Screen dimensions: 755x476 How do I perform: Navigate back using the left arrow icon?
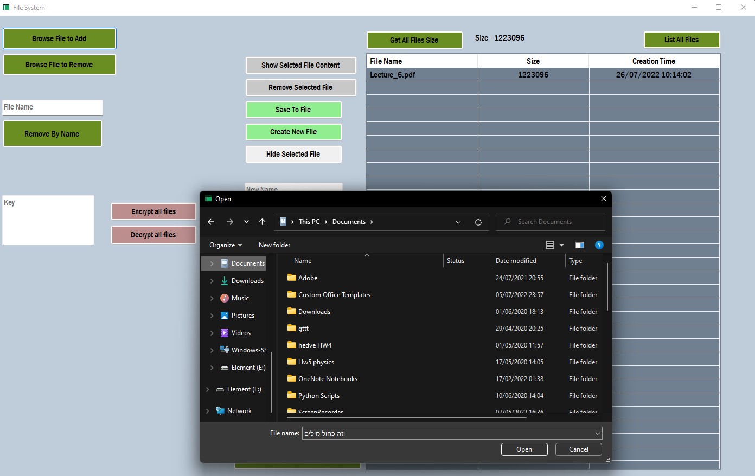click(211, 221)
